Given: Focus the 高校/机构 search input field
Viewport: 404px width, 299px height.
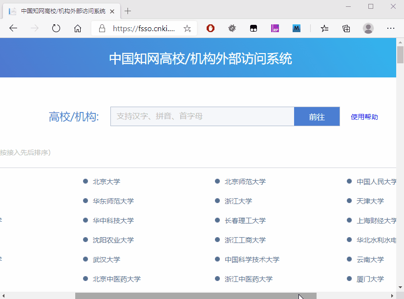Looking at the screenshot, I should tap(202, 116).
